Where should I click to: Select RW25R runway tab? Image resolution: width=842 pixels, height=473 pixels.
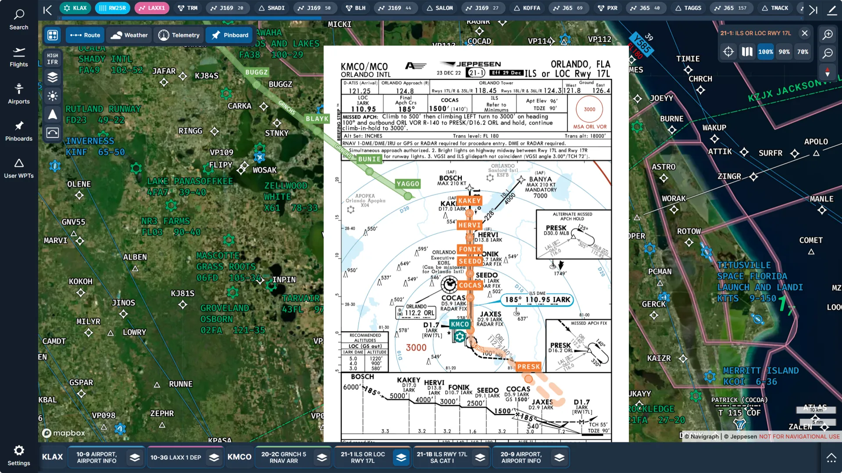point(112,8)
